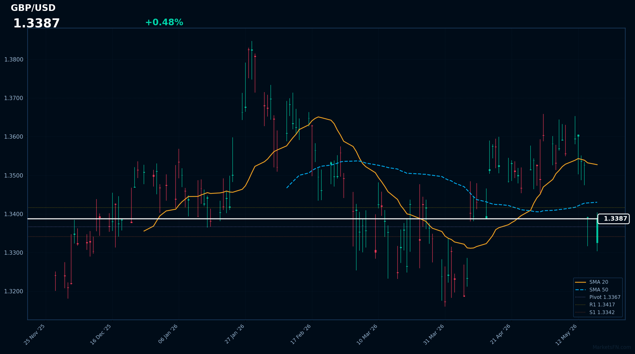Click the 25 Nov '25 date label
Screen dimensions: 635x354
[34, 335]
